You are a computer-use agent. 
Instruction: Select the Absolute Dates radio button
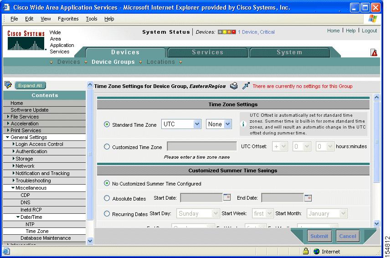[107, 198]
